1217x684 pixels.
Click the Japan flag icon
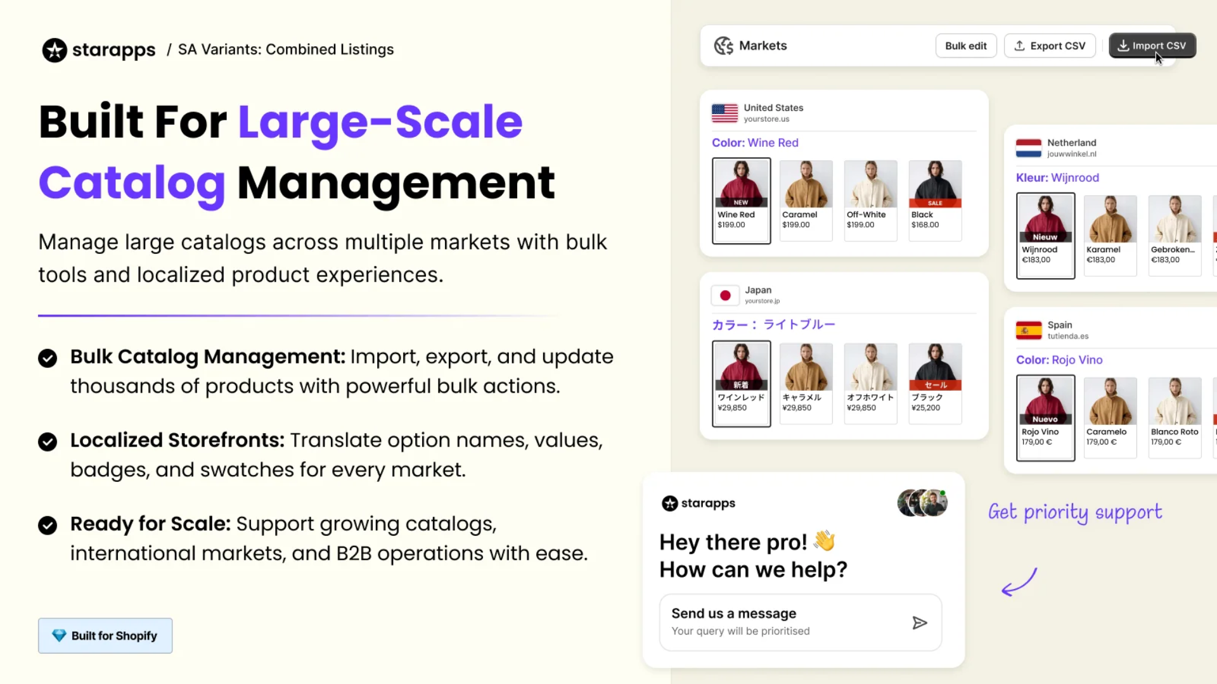click(x=725, y=295)
